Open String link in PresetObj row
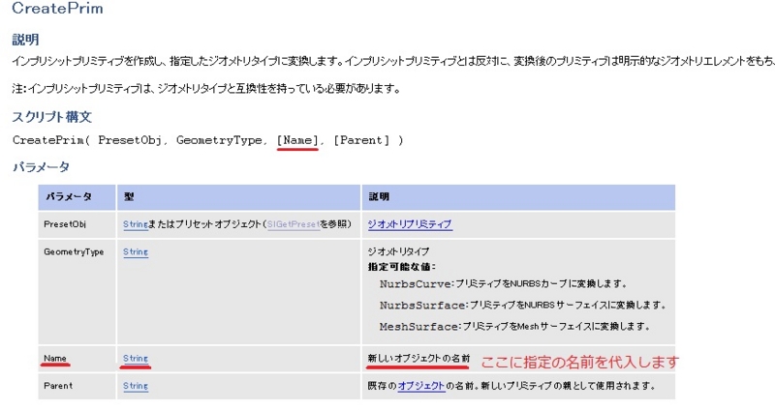Viewport: 775px width, 410px height. point(136,224)
